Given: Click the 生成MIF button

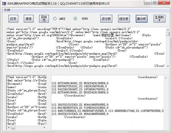Looking at the screenshot, I should point(159,19).
